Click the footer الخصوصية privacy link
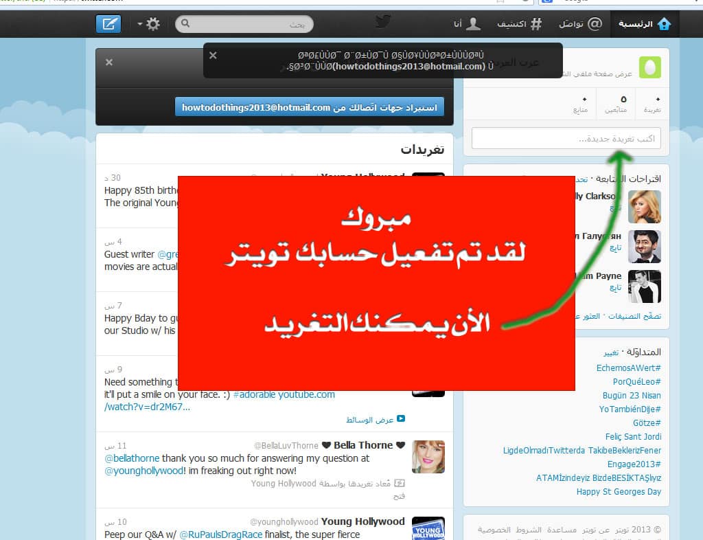 (495, 530)
